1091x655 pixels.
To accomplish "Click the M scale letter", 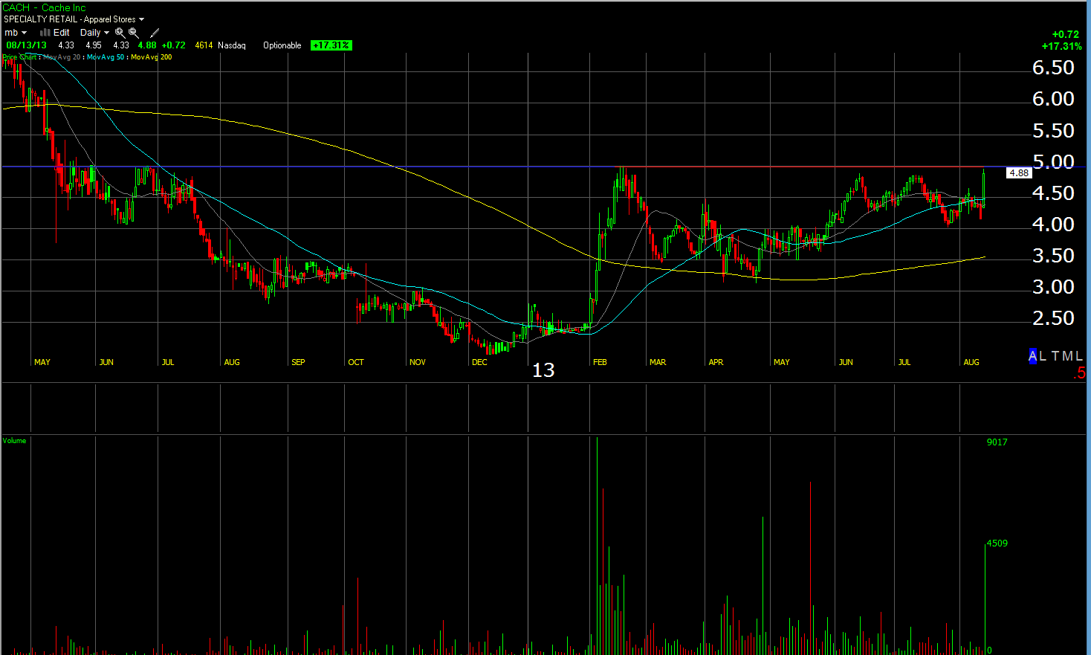I will pos(1067,356).
